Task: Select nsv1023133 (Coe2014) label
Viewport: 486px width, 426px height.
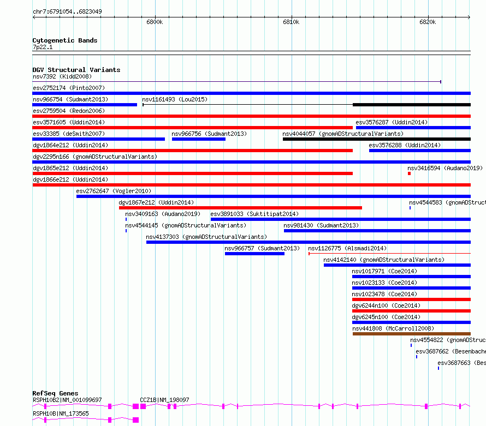Action: (x=384, y=283)
